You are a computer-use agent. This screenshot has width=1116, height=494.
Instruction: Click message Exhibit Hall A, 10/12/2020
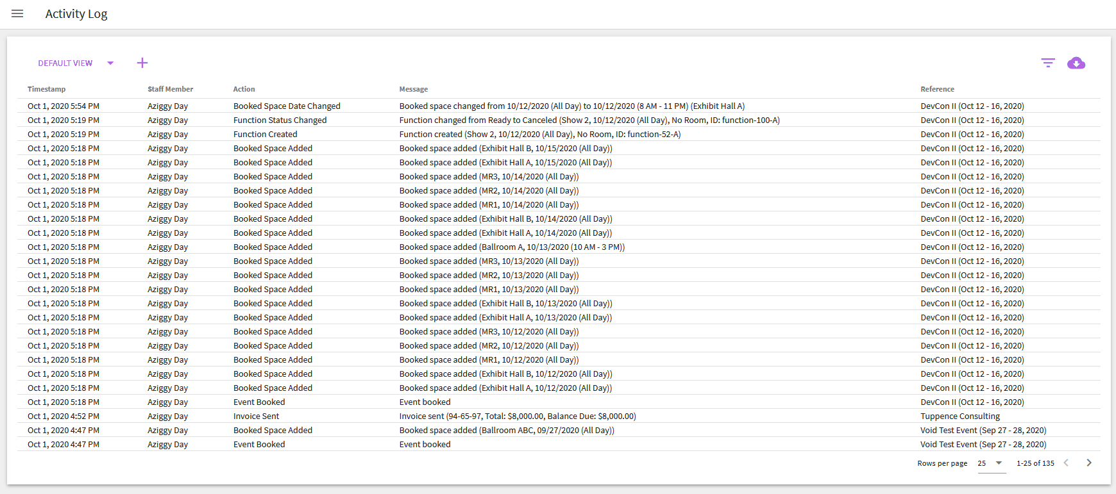pos(506,388)
